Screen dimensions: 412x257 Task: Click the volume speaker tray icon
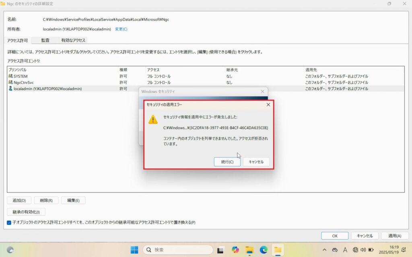click(363, 250)
